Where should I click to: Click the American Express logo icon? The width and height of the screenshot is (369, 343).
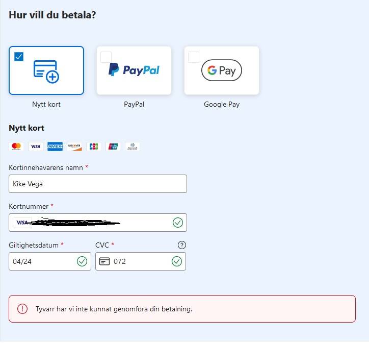55,146
